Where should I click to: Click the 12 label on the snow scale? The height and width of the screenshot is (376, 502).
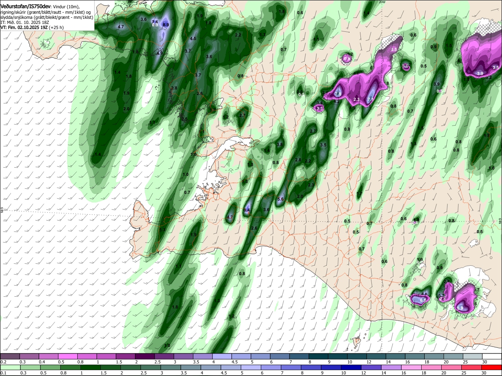368,361
